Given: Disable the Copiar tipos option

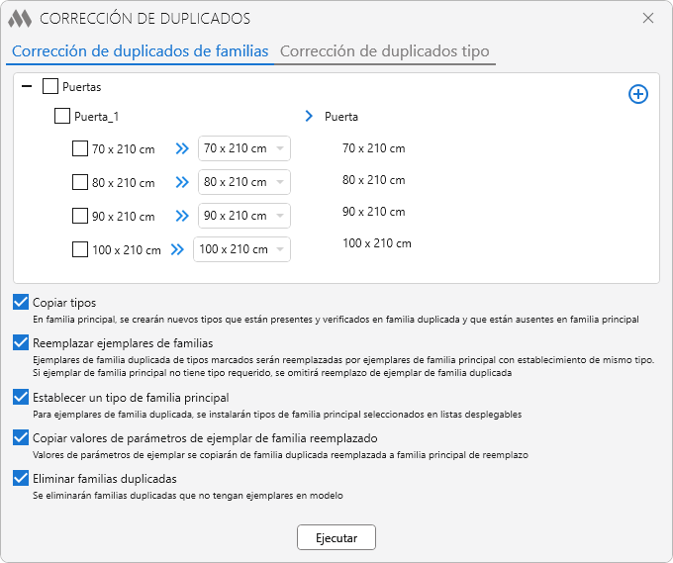Looking at the screenshot, I should (21, 303).
